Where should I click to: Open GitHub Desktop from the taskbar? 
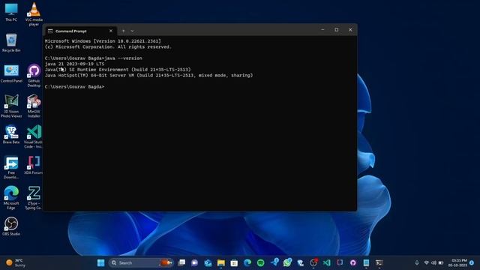[353, 262]
